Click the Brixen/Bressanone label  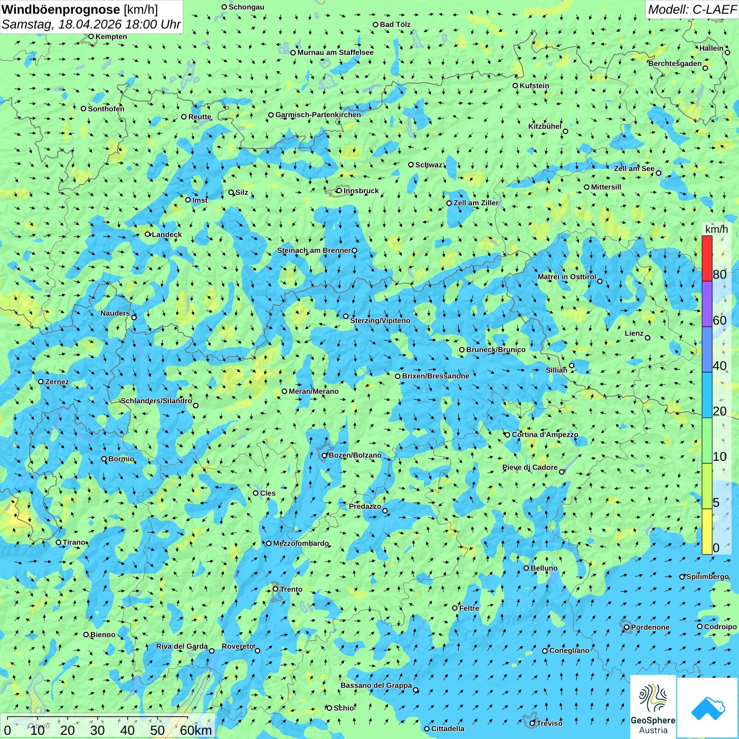[x=435, y=376]
